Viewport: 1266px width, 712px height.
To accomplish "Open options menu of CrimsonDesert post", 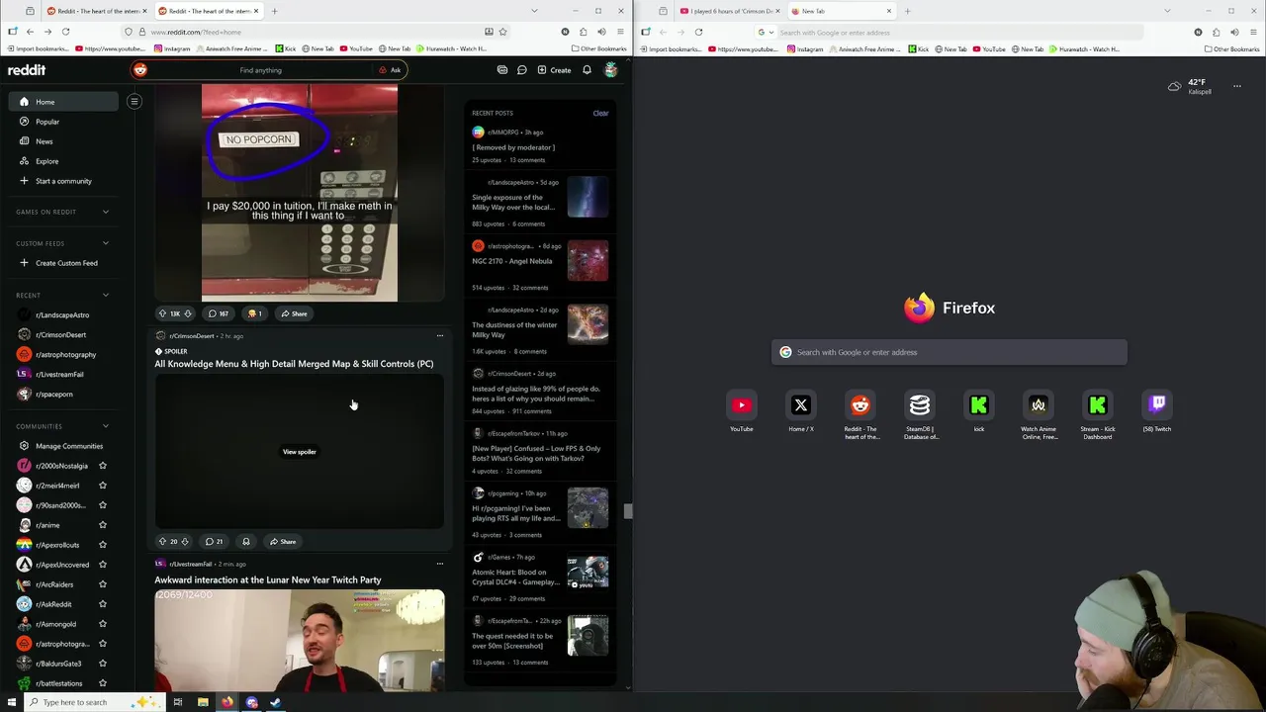I will point(440,336).
